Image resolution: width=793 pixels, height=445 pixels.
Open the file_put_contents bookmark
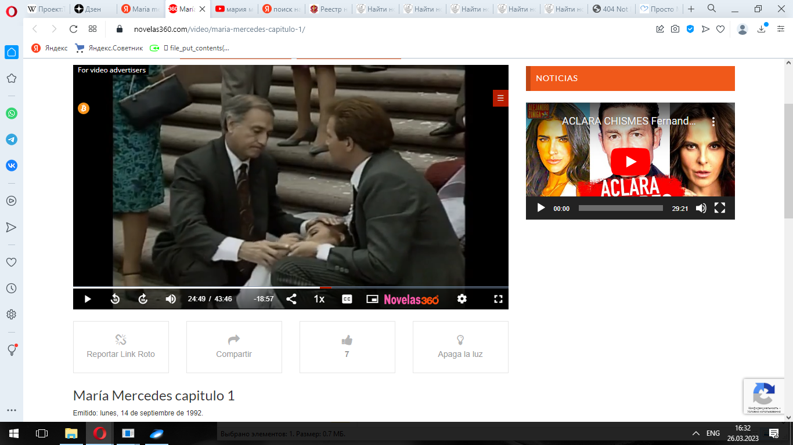(190, 48)
